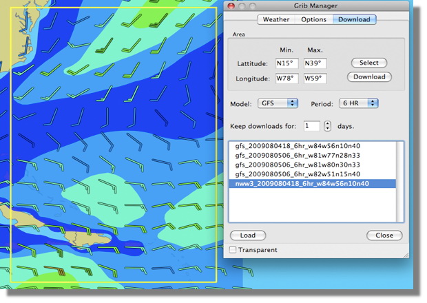Screen dimensions: 427x303
Task: Open the Model dropdown showing GFS
Action: 278,103
